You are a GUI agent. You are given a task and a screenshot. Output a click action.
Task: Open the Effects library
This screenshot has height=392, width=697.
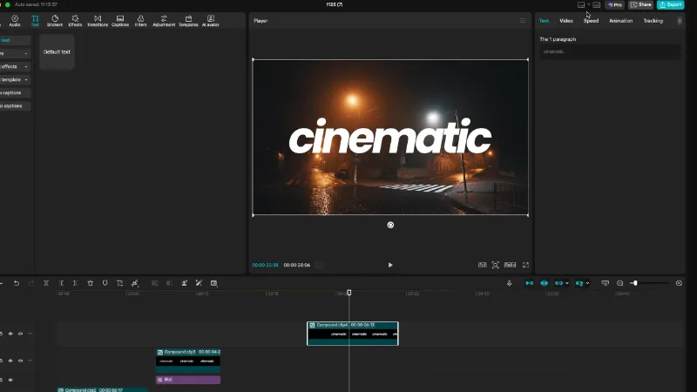pos(76,20)
